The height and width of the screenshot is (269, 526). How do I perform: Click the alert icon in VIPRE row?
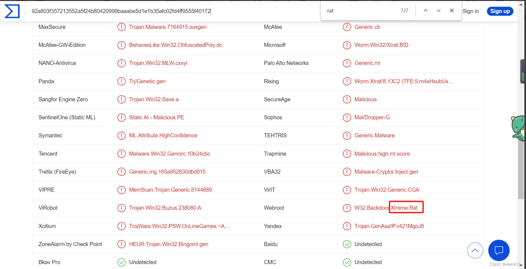[x=122, y=190]
